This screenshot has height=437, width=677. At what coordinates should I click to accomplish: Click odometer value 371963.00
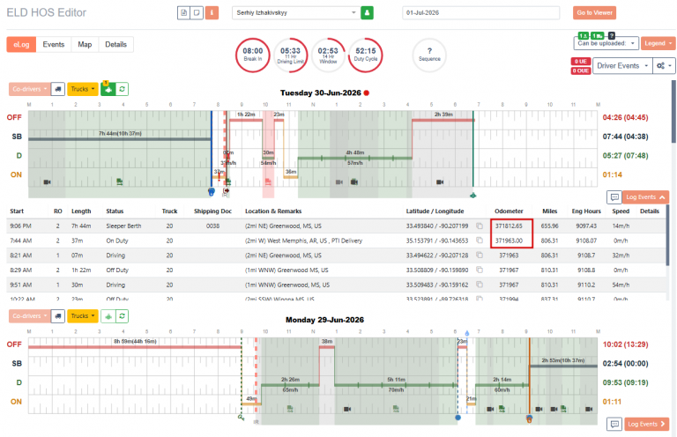pyautogui.click(x=509, y=241)
